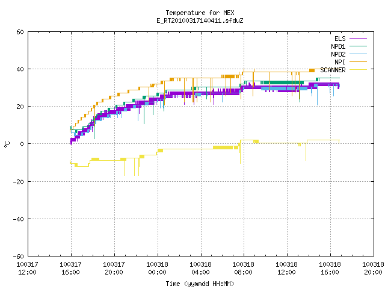The image size is (385, 289).
Task: Click the x-axis label 100318 20:00
Action: (x=373, y=269)
